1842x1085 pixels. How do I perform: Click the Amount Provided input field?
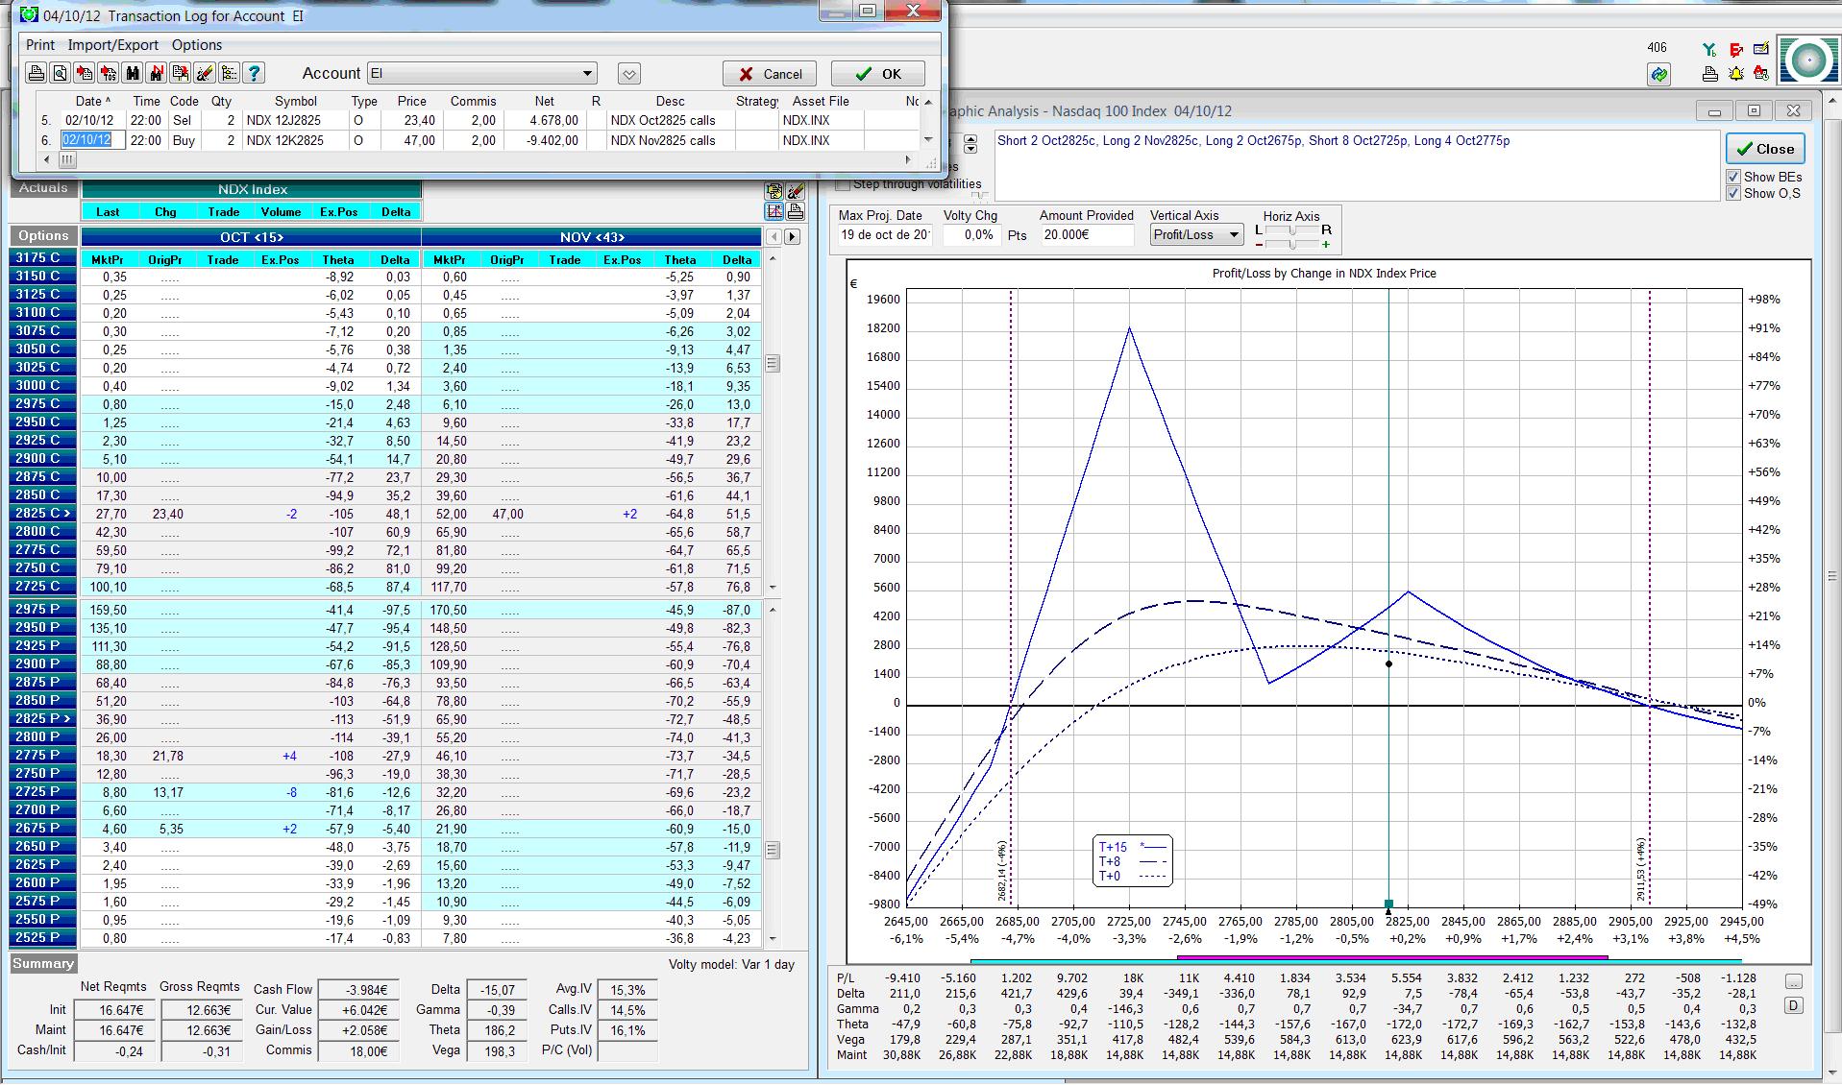tap(1086, 235)
